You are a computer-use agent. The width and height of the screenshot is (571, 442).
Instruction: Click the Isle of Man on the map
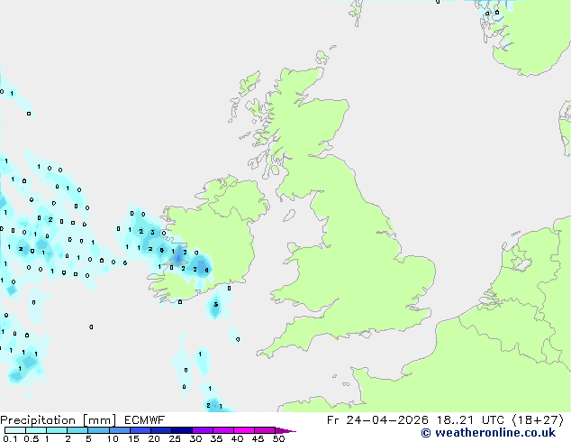(x=289, y=216)
